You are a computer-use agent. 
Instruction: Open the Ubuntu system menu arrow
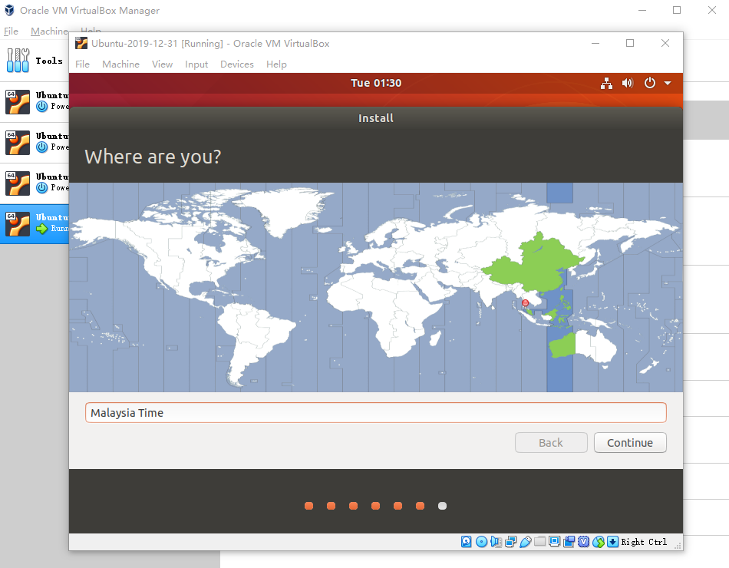pyautogui.click(x=668, y=83)
